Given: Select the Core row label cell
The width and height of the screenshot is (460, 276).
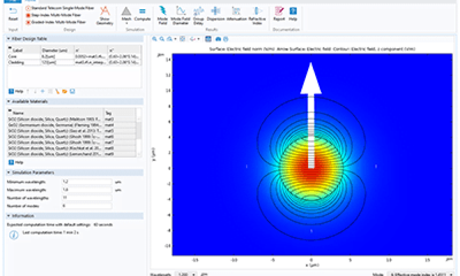Looking at the screenshot, I should (x=24, y=56).
